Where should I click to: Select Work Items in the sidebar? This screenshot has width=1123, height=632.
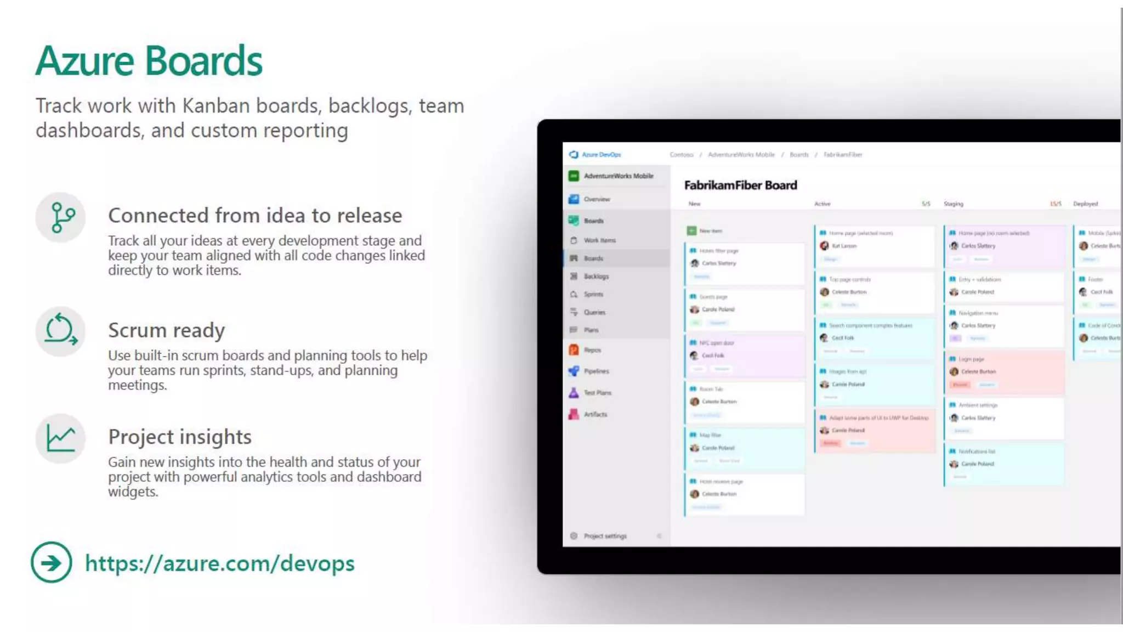click(x=599, y=240)
